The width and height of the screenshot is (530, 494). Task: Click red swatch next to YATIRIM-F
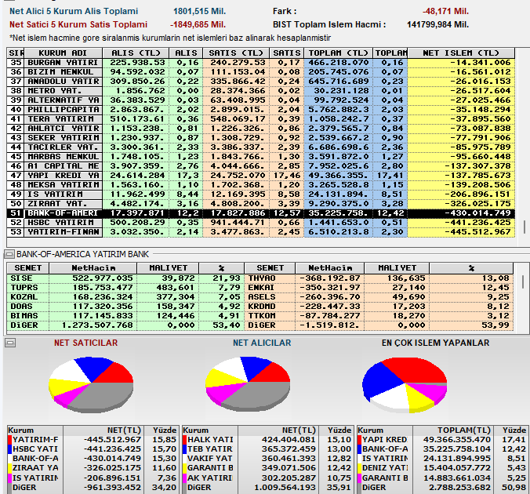point(10,440)
